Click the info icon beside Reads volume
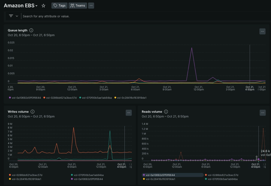 [x=166, y=112]
